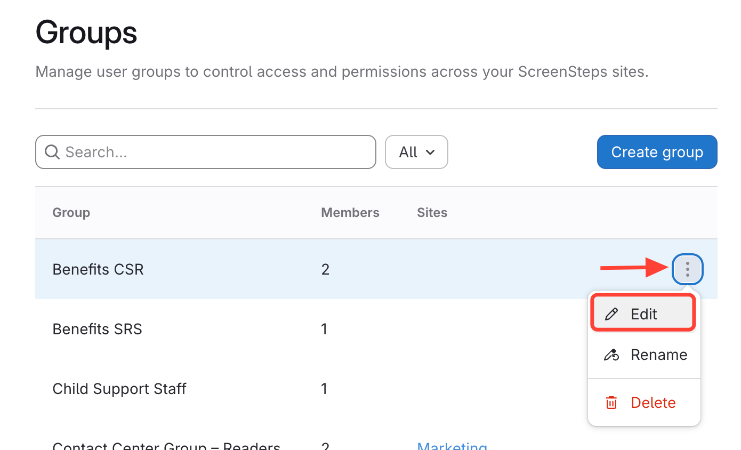Image resolution: width=741 pixels, height=450 pixels.
Task: Click the Sites column header
Action: click(x=432, y=213)
